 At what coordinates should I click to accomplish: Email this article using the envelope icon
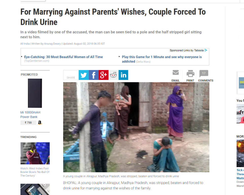(176, 73)
